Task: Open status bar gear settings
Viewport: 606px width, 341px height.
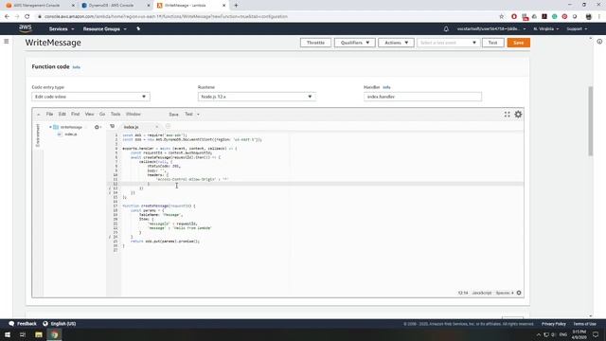Action: click(519, 293)
